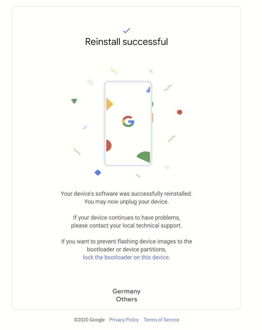The width and height of the screenshot is (262, 330).
Task: Open the Terms of Service link
Action: (161, 320)
